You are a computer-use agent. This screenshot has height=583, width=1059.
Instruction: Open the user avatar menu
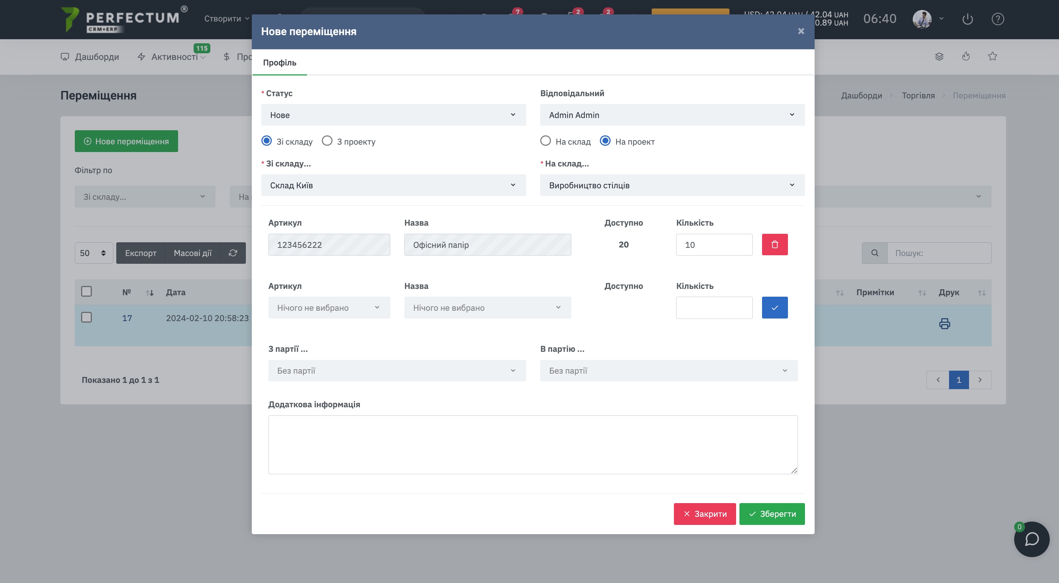coord(922,19)
